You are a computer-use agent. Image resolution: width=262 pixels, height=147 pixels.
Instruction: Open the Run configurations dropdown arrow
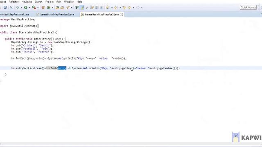click(x=29, y=7)
